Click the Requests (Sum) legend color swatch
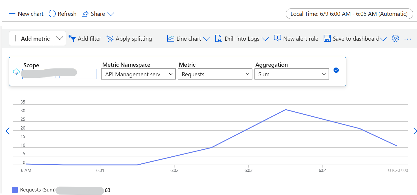 [15, 190]
